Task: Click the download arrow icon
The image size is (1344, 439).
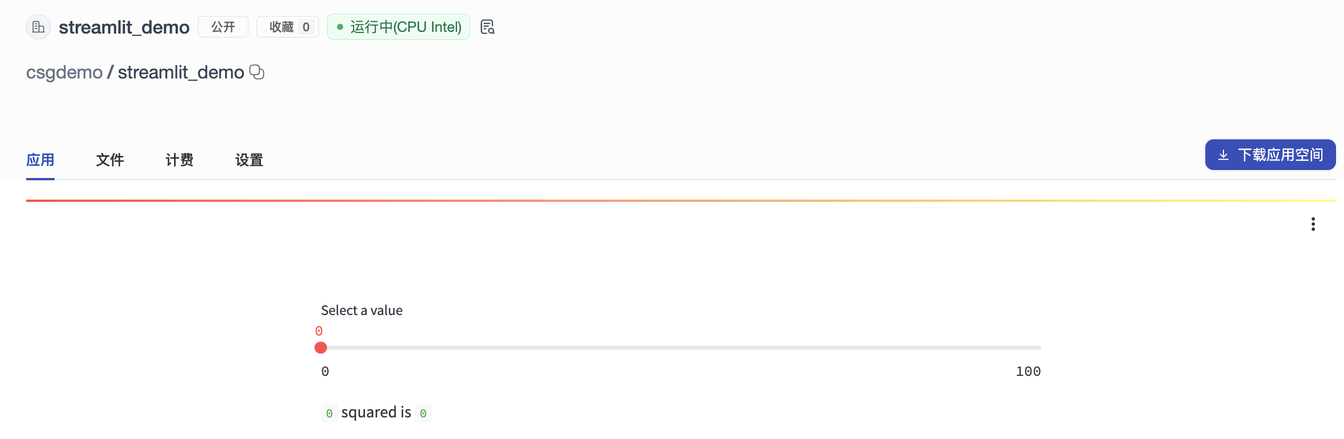Action: 1223,155
